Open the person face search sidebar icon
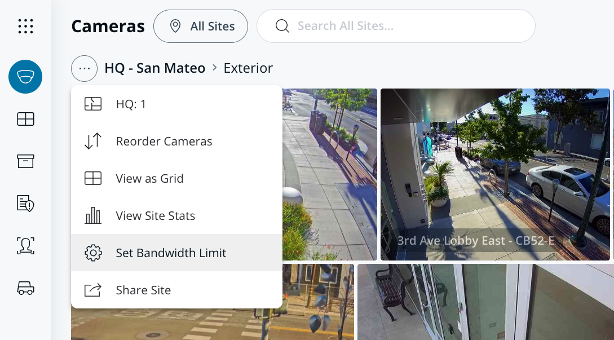614x340 pixels. click(25, 246)
